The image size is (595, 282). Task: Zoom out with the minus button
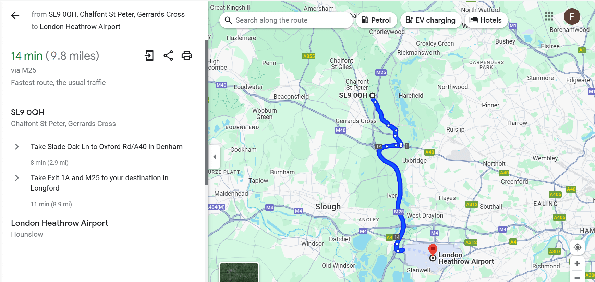[578, 277]
